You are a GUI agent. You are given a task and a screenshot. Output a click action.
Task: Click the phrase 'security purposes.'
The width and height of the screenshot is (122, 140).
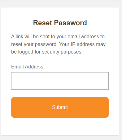(62, 52)
